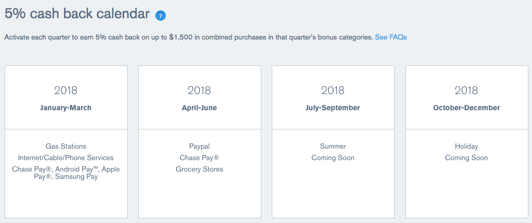Open the See FAQs link
This screenshot has width=532, height=223.
(391, 37)
